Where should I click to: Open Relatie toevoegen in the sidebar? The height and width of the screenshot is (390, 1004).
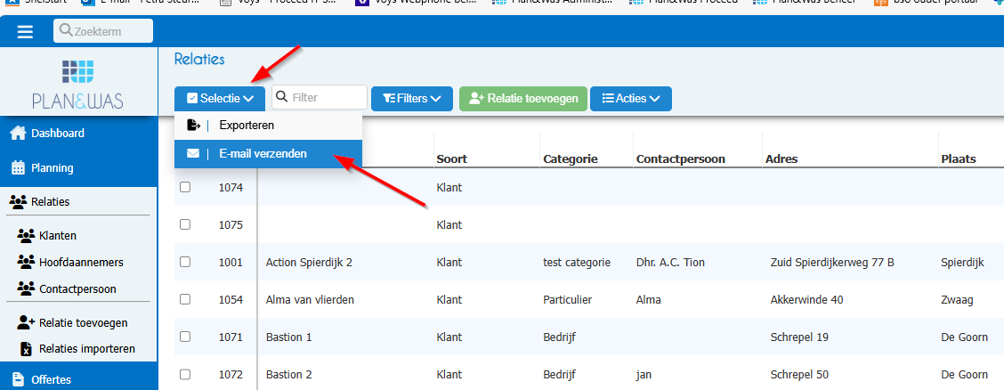(x=84, y=322)
